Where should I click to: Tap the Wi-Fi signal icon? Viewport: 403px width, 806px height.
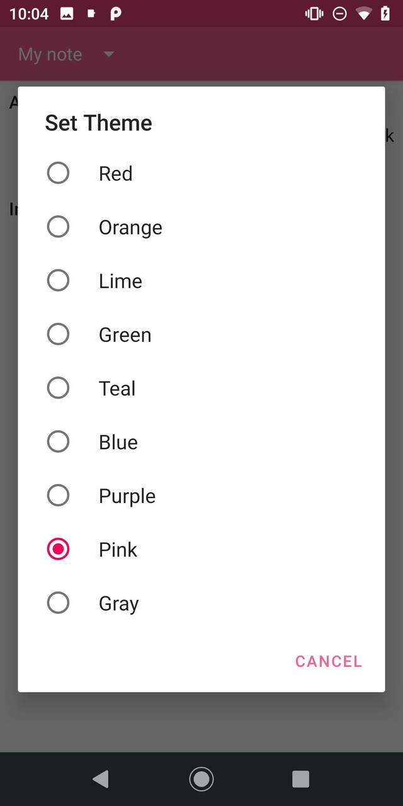click(x=364, y=13)
